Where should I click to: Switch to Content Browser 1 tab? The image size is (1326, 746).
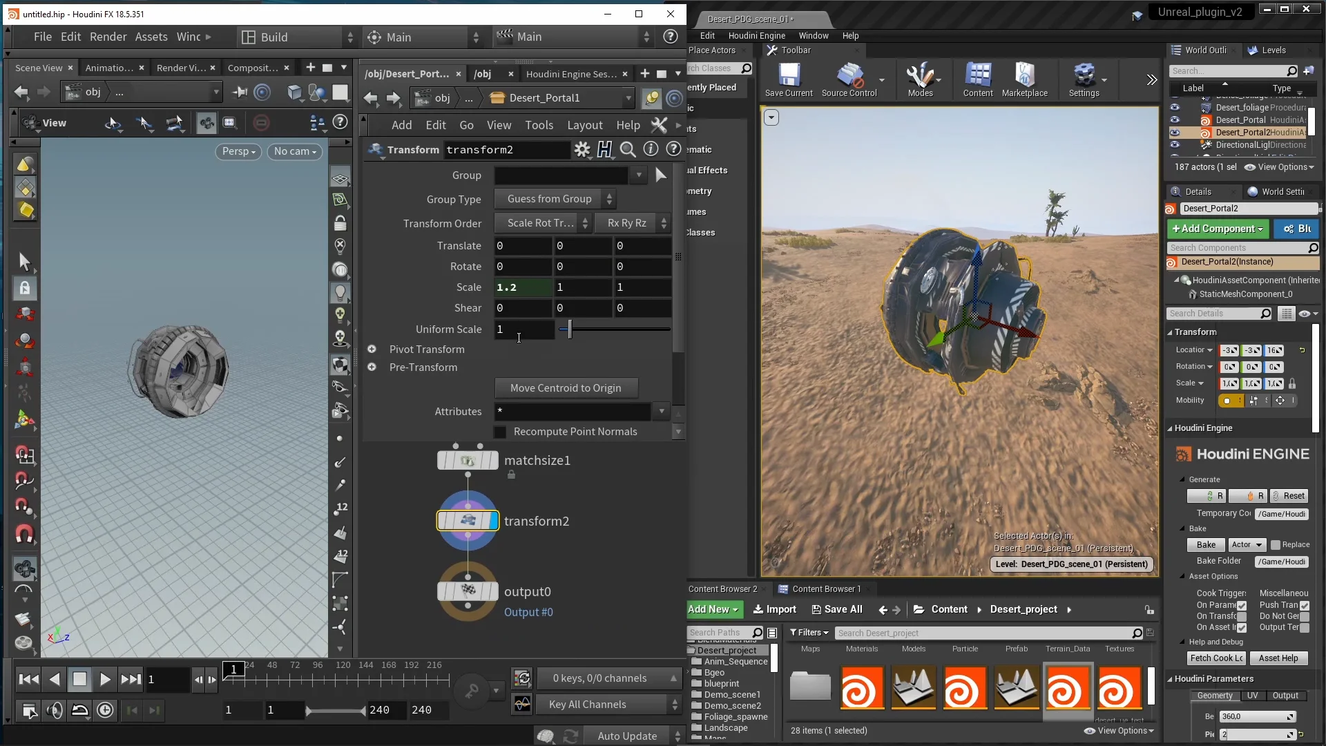pyautogui.click(x=825, y=589)
